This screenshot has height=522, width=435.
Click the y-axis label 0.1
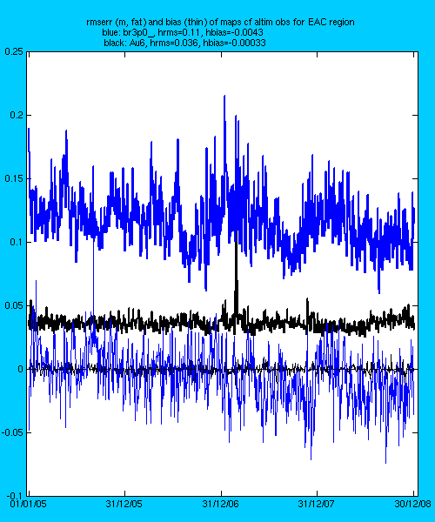(x=16, y=242)
